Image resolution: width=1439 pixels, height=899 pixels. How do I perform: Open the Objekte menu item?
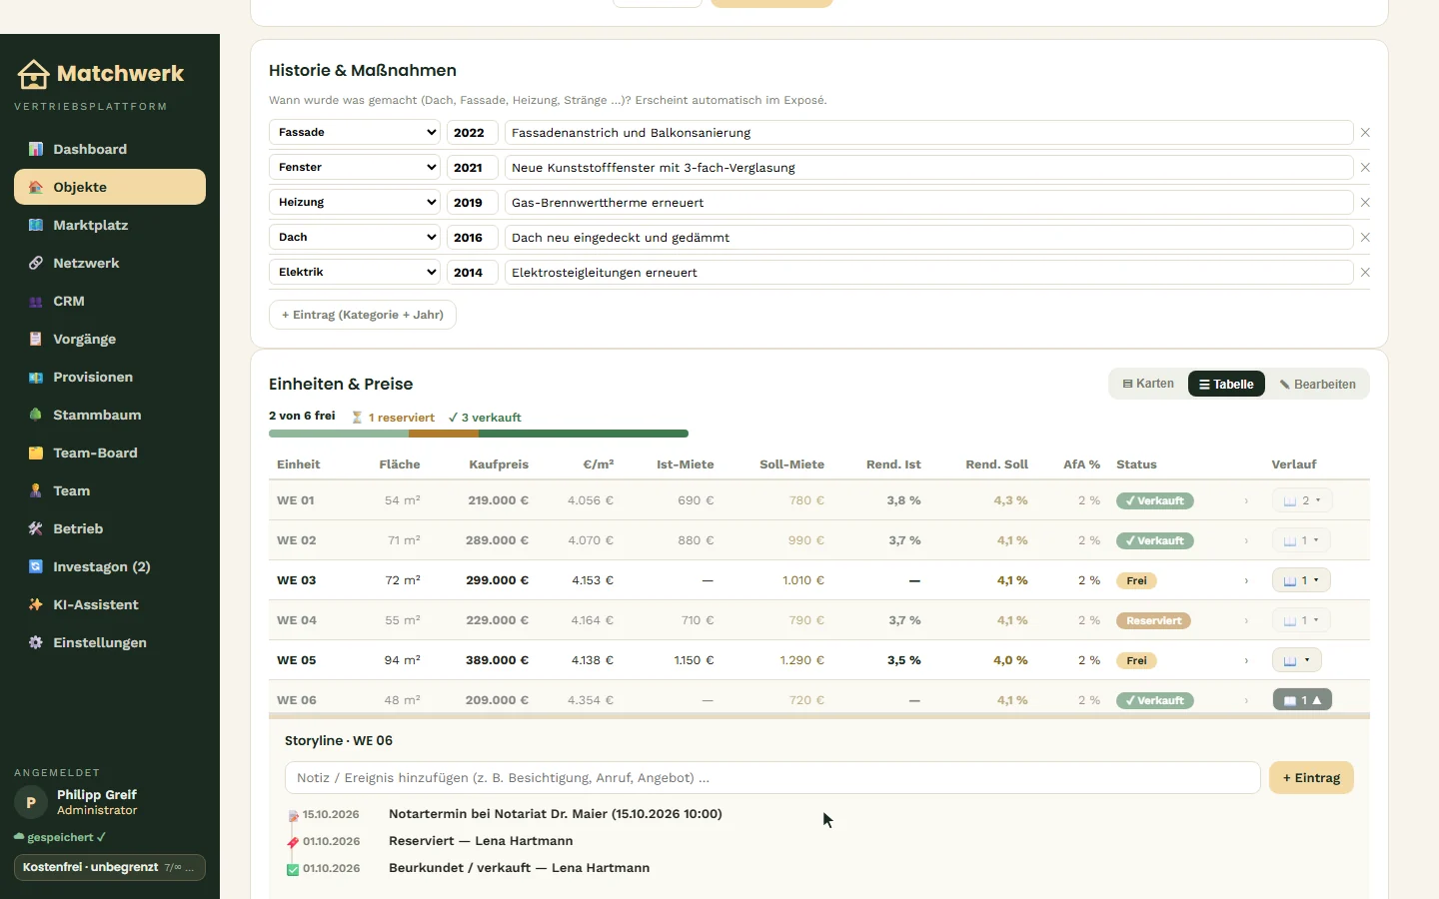coord(110,187)
